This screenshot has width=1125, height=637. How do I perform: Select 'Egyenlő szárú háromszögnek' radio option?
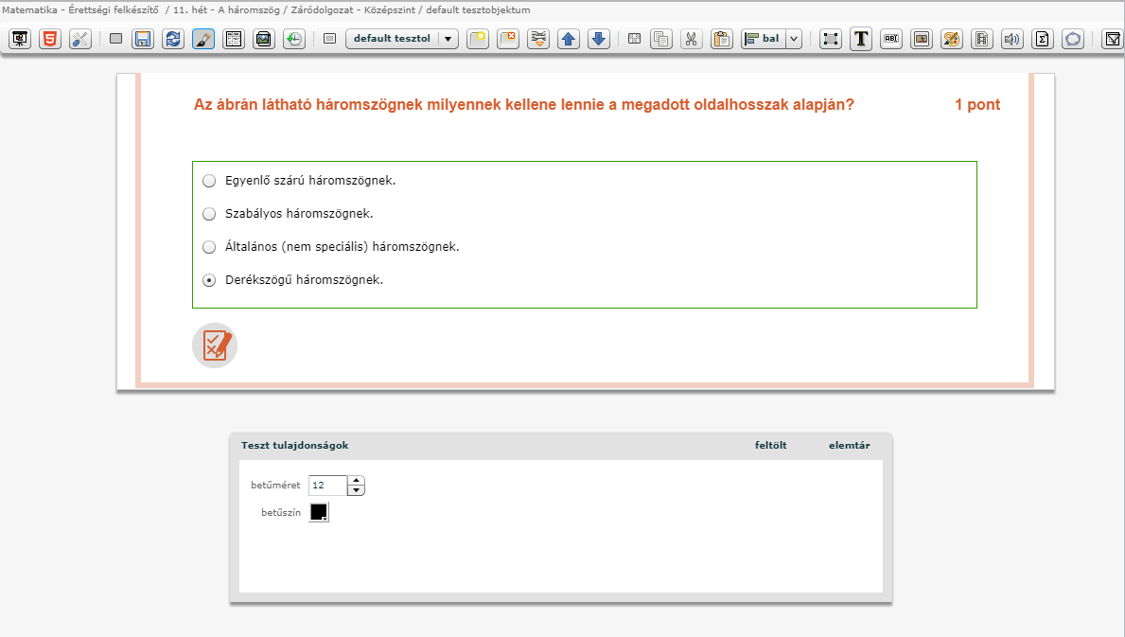(x=209, y=181)
